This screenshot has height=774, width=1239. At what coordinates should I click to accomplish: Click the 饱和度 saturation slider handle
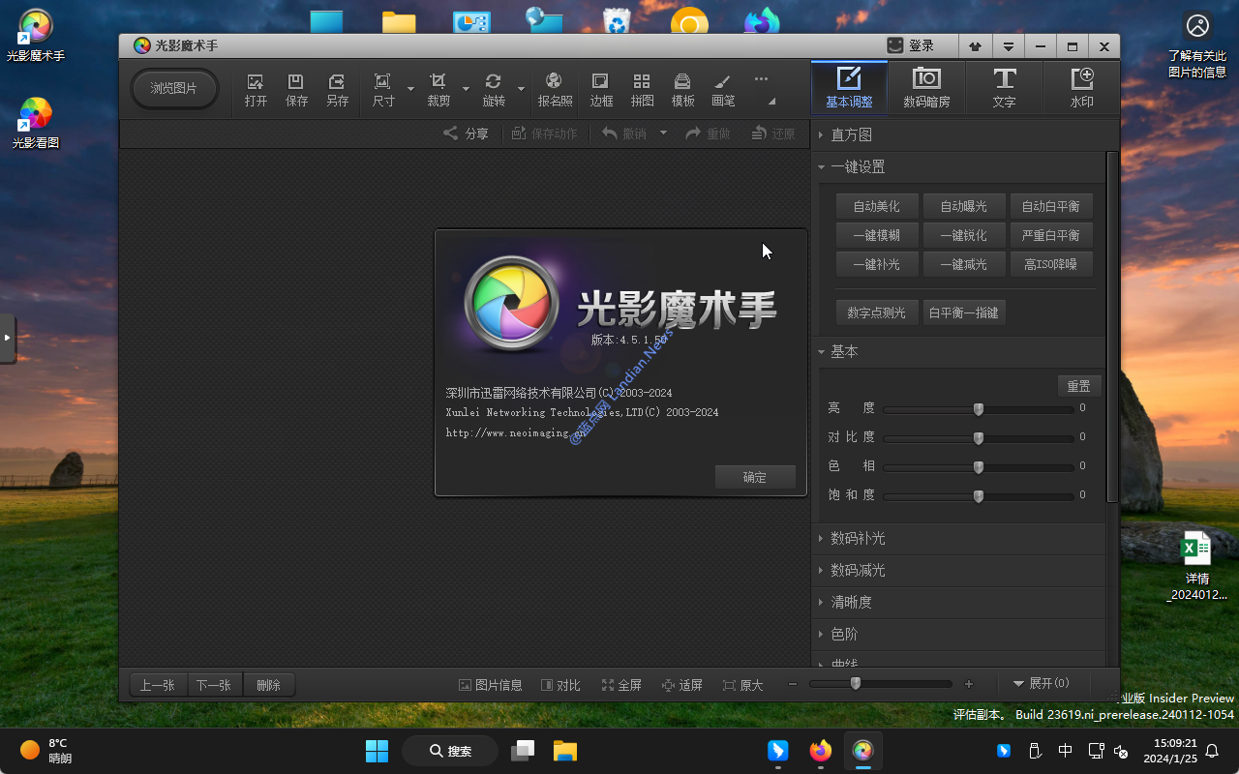coord(978,496)
